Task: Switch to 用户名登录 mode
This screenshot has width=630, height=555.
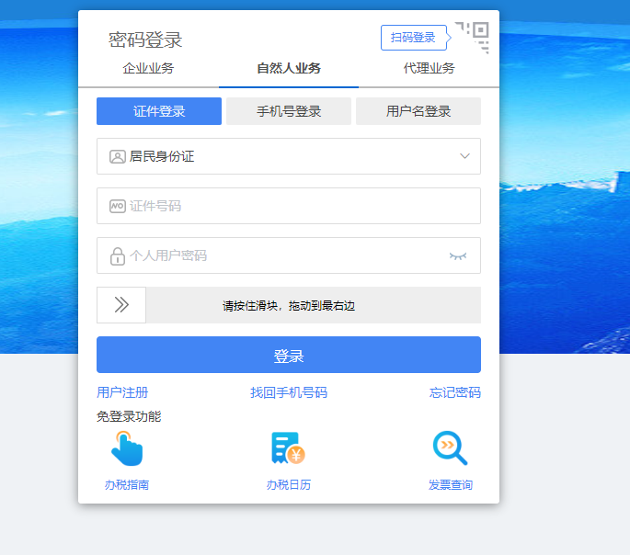Action: coord(418,111)
